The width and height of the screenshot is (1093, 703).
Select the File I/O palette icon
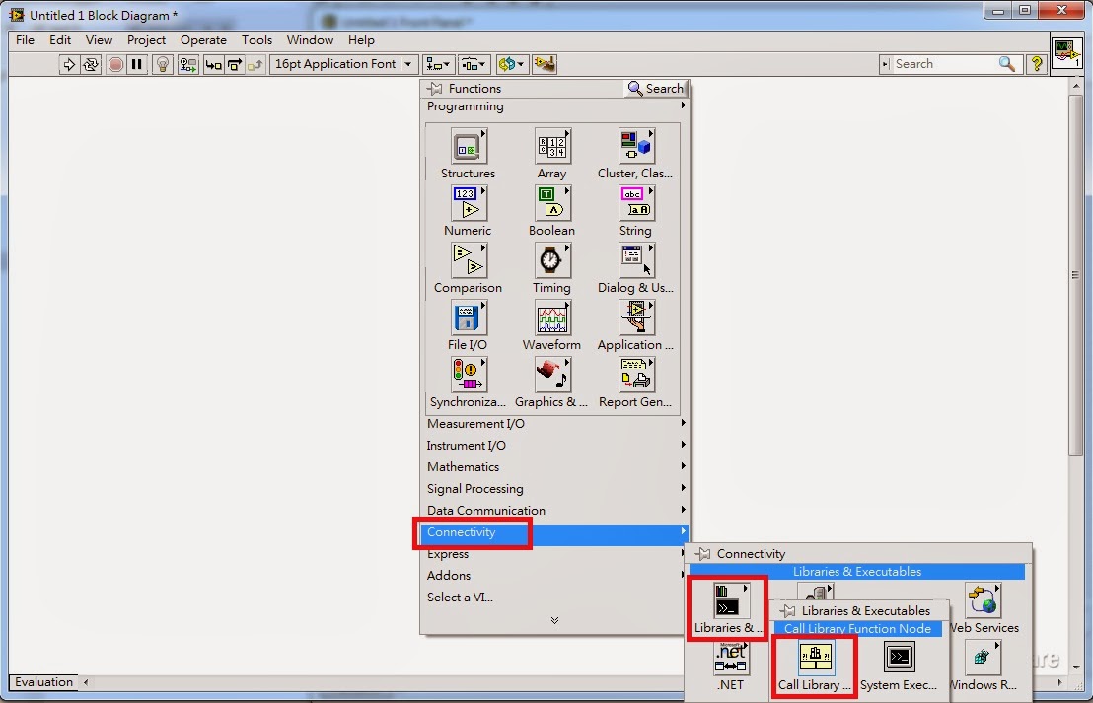click(x=467, y=318)
